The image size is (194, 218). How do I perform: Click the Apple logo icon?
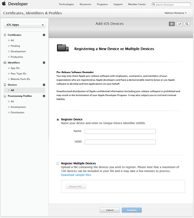click(4, 3)
